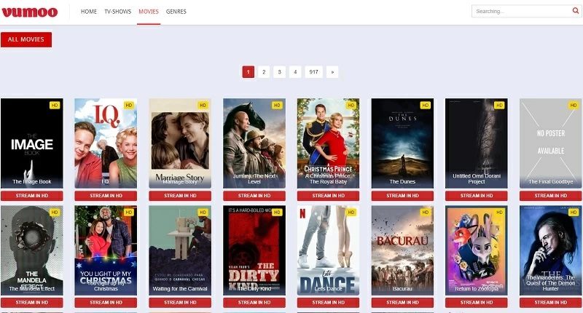The height and width of the screenshot is (313, 583).
Task: Click the Vumoo logo
Action: point(30,12)
